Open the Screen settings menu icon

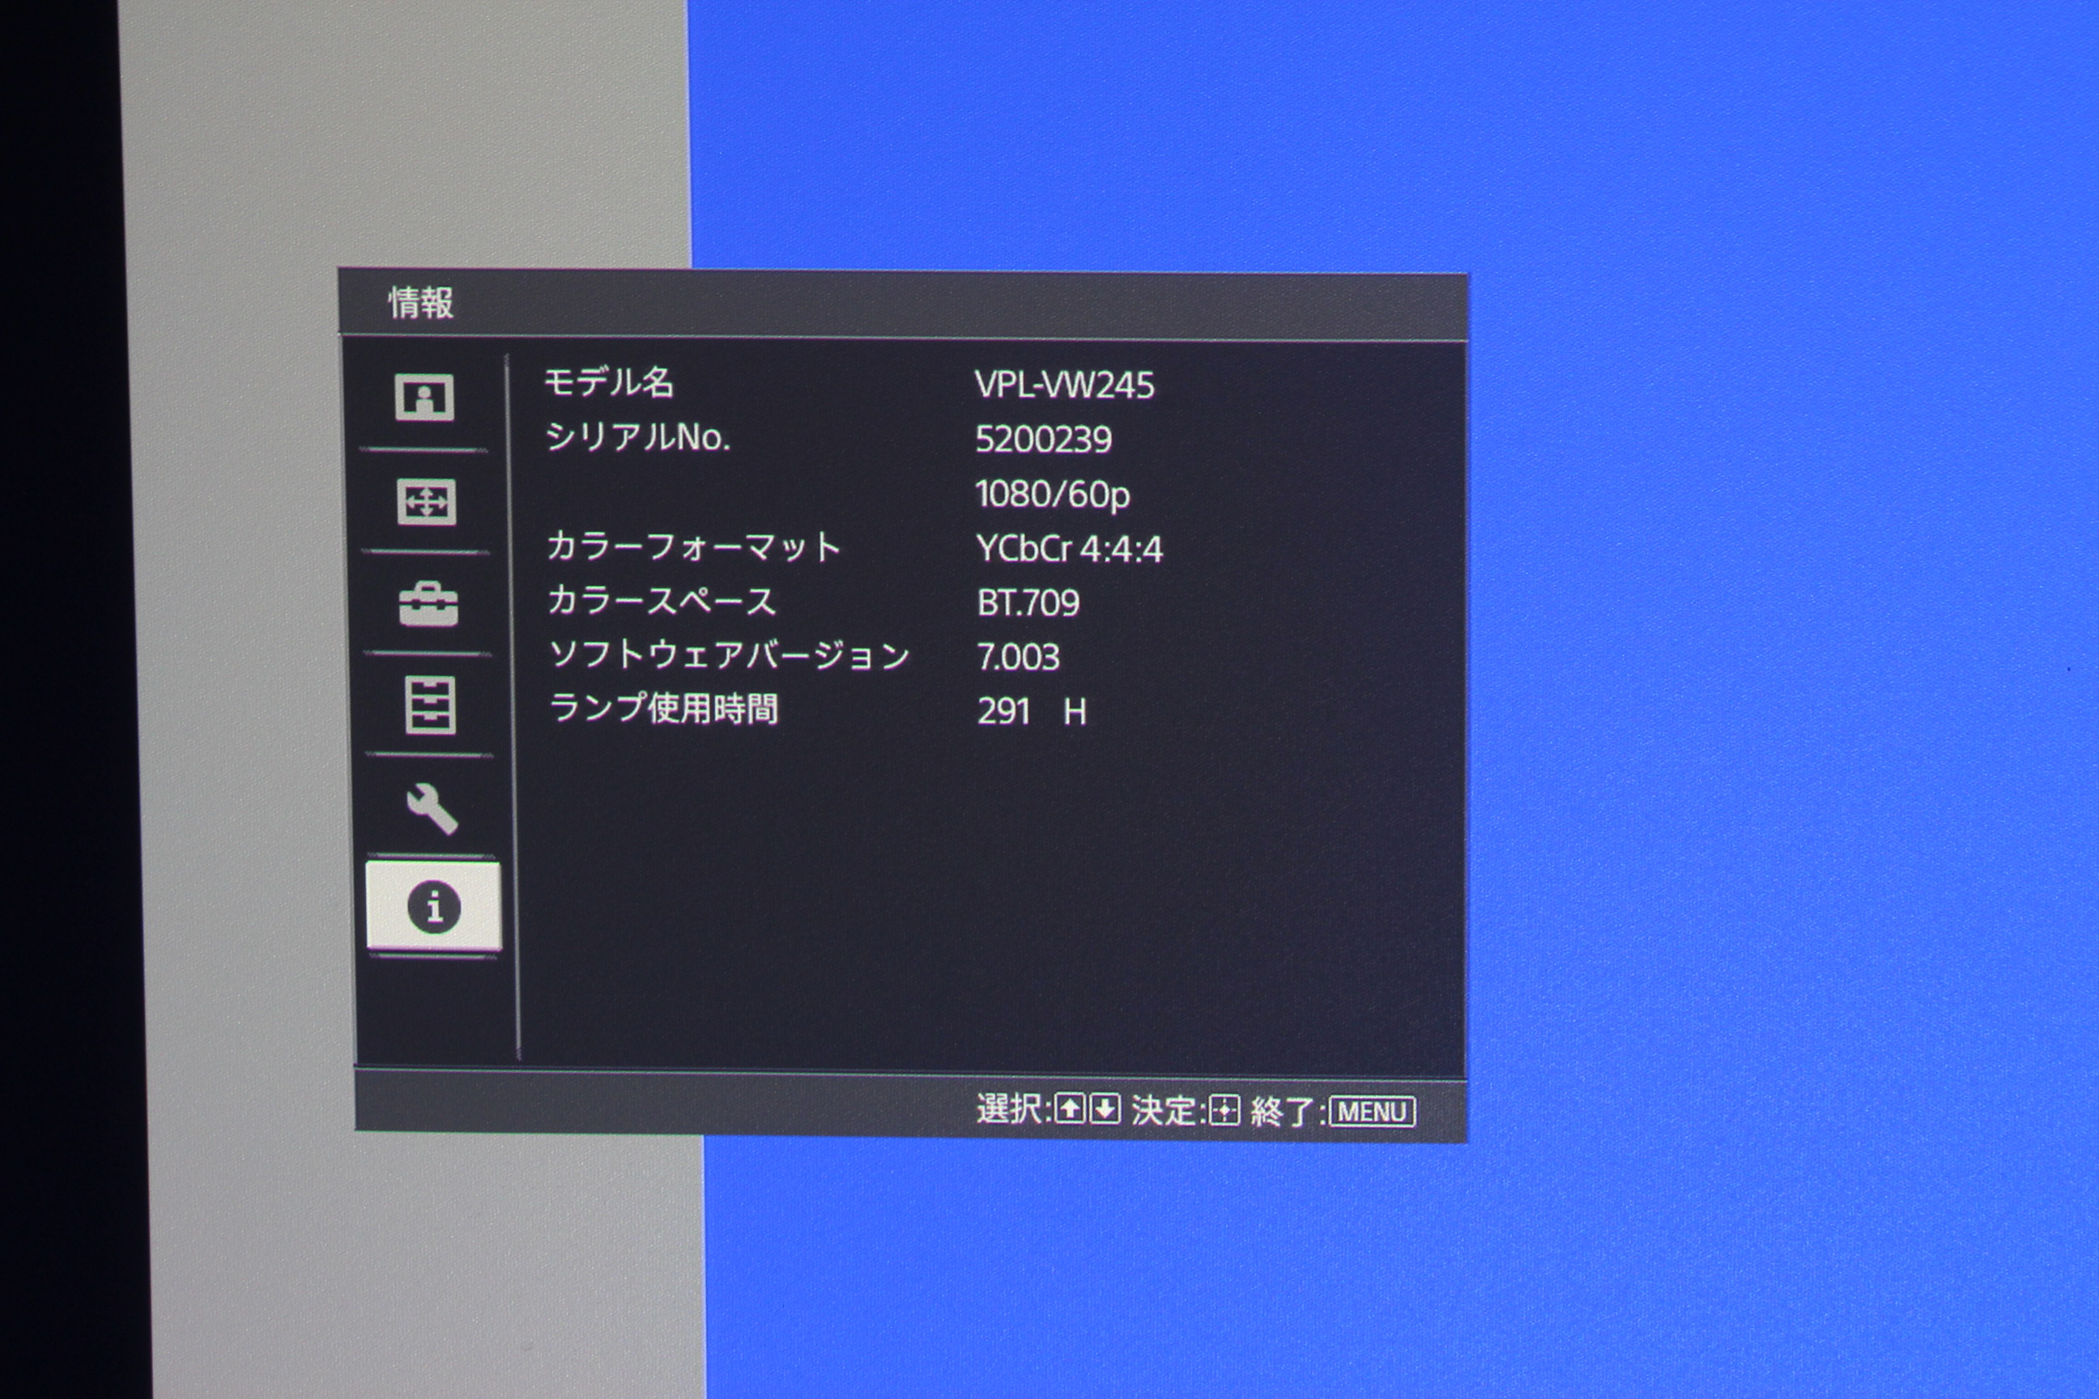pyautogui.click(x=426, y=501)
